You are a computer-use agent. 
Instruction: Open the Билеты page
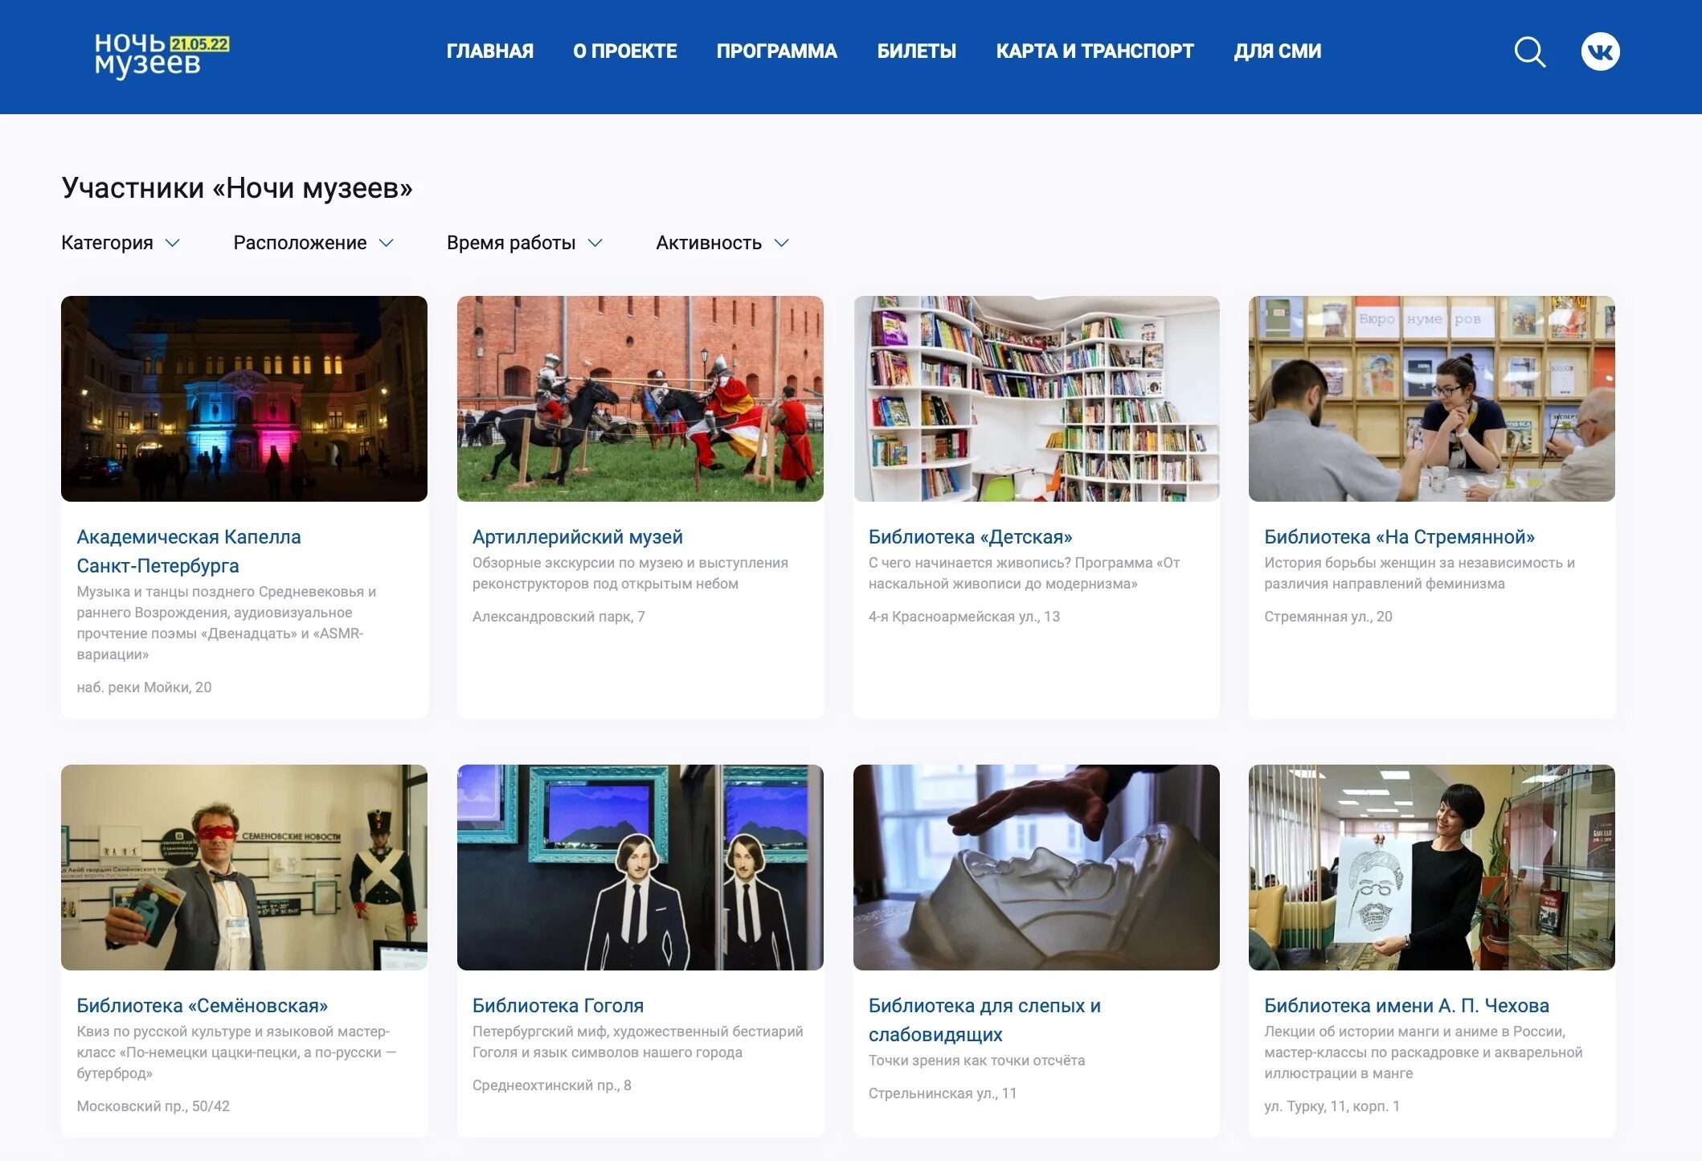916,51
